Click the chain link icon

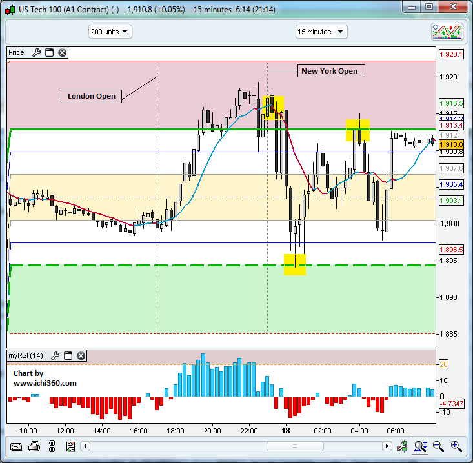pyautogui.click(x=52, y=446)
